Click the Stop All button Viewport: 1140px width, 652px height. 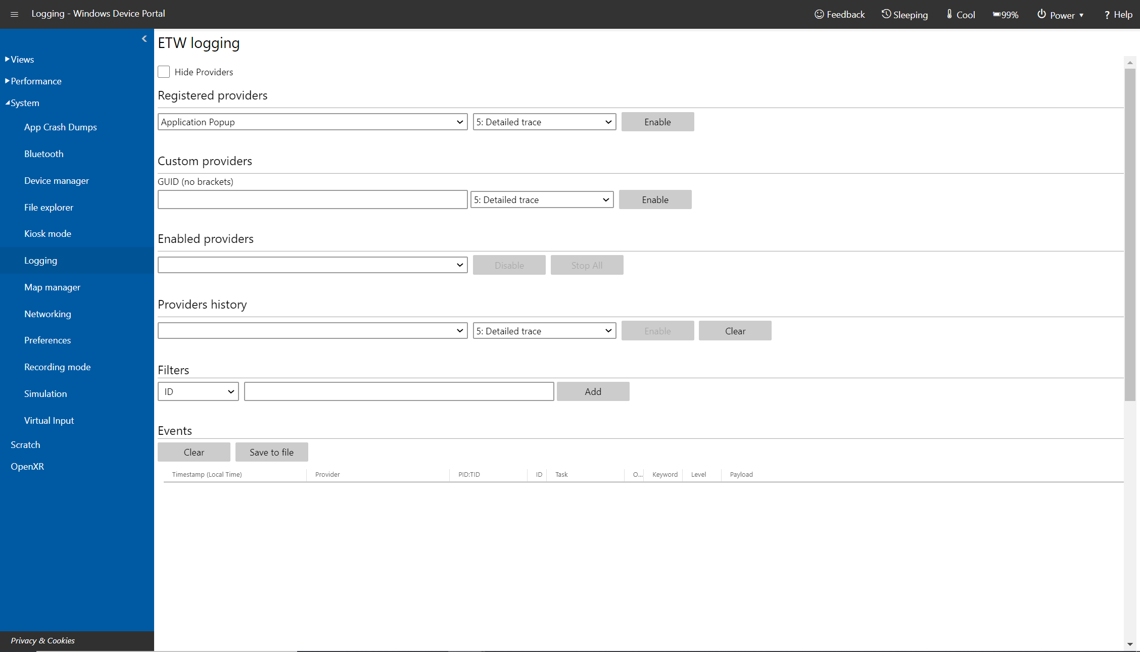(x=587, y=265)
